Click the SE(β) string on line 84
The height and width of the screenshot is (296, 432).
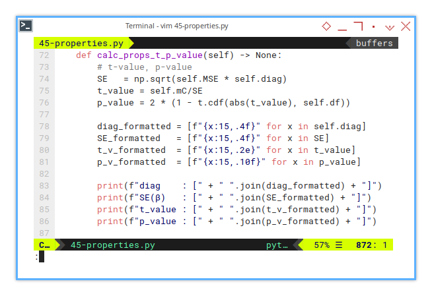coord(153,198)
